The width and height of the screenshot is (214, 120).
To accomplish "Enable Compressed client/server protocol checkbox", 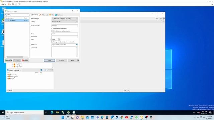I will coord(52,42).
